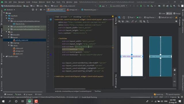Open the AppTheme dropdown
The height and width of the screenshot is (104, 184).
click(150, 17)
